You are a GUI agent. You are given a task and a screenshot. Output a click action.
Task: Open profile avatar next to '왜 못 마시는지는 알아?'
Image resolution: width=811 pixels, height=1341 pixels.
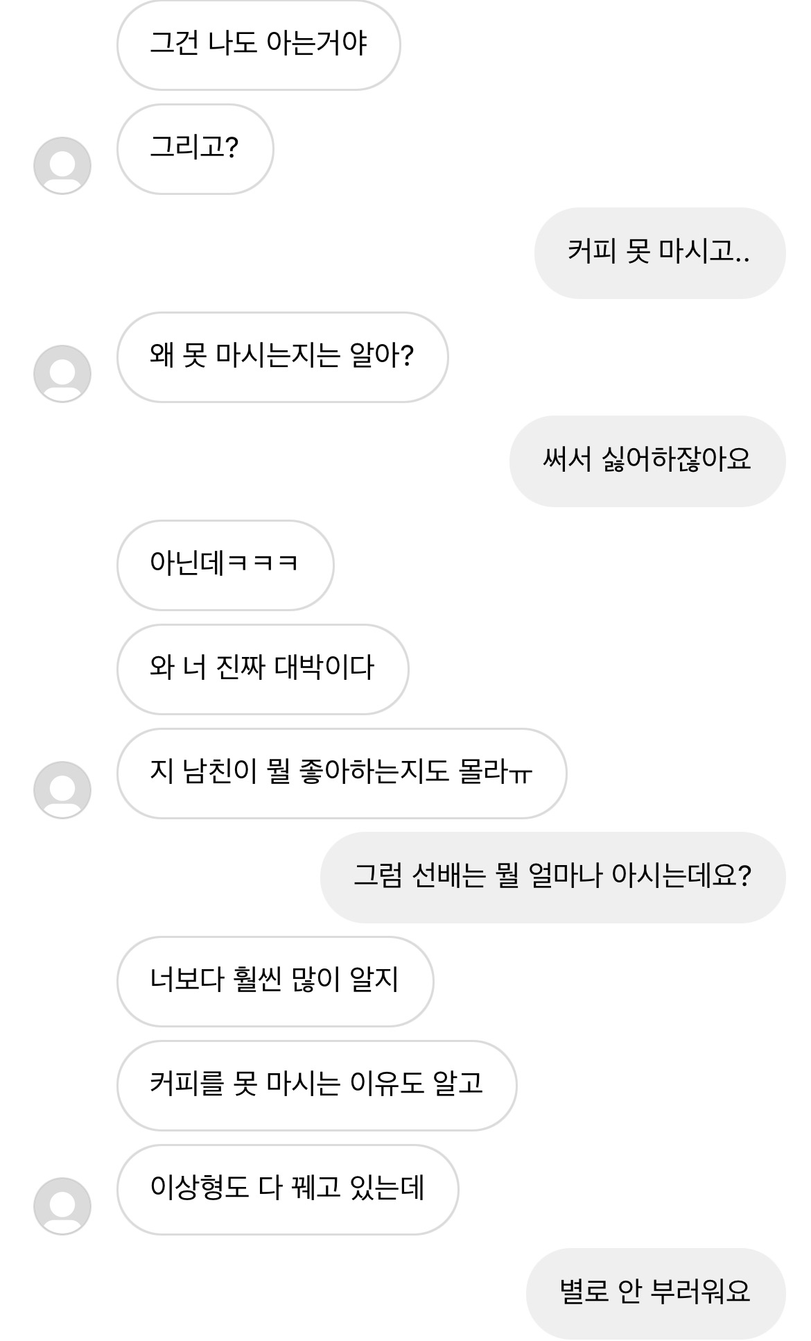coord(62,374)
